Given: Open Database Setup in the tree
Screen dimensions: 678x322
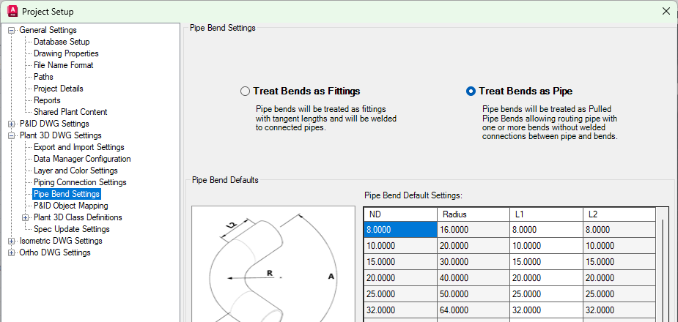Looking at the screenshot, I should (62, 42).
